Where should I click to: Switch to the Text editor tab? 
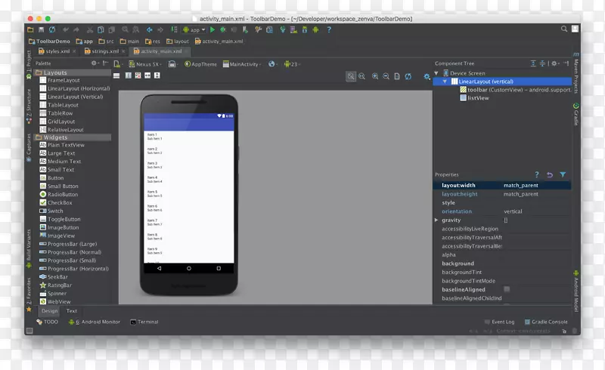[71, 310]
